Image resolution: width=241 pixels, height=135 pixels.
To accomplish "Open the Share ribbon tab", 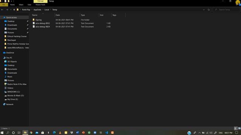I will (21, 5).
